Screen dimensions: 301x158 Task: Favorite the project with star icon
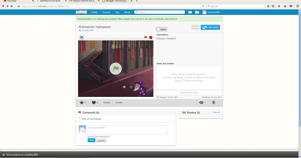click(x=82, y=103)
